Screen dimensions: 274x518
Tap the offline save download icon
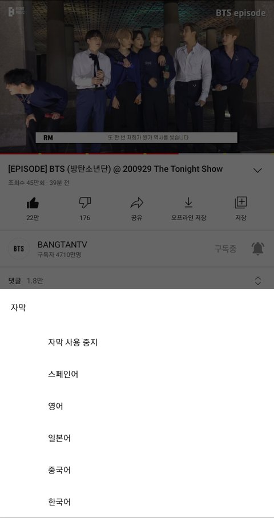click(188, 203)
